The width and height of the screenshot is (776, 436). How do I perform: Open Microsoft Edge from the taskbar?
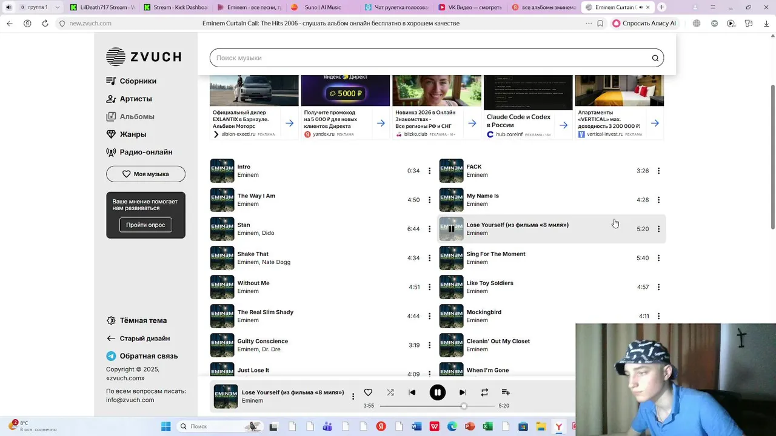coord(452,426)
